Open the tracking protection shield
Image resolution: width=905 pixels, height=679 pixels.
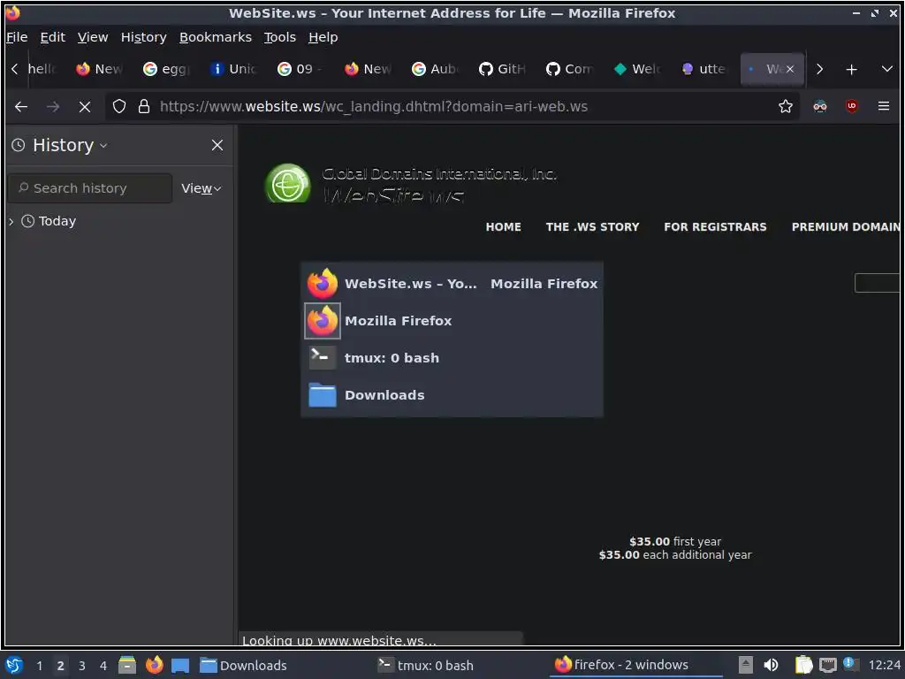[x=119, y=106]
